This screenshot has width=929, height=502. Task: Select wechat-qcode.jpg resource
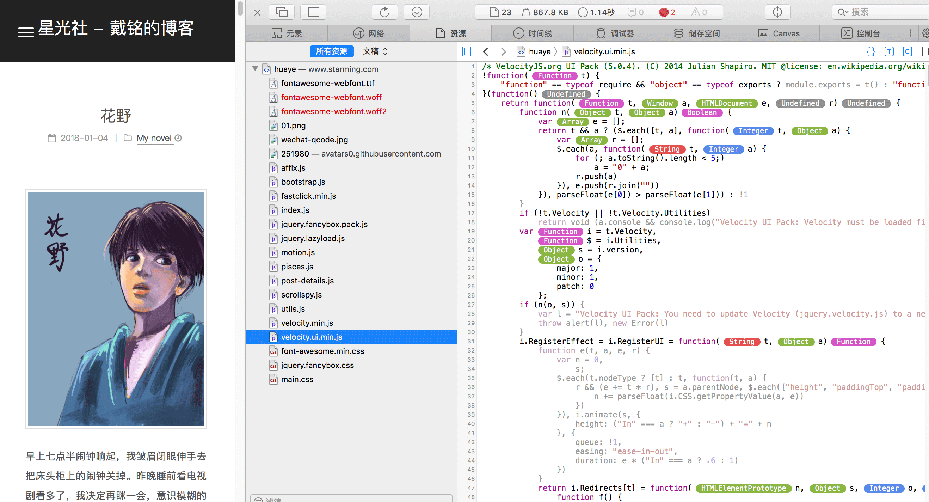(x=352, y=140)
